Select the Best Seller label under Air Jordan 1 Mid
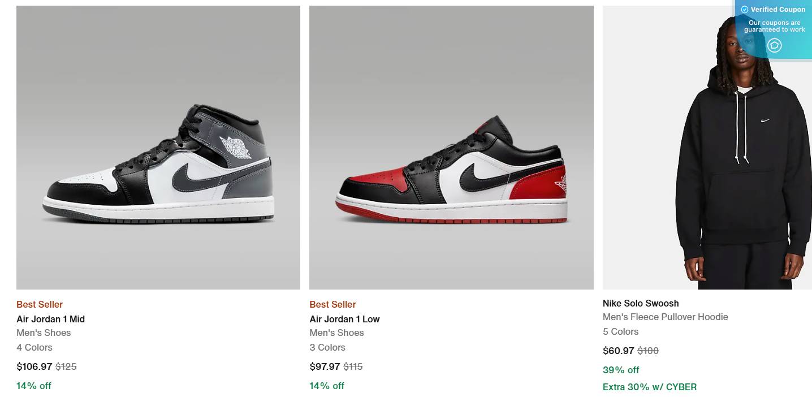Viewport: 812px width, 397px height. pyautogui.click(x=39, y=304)
